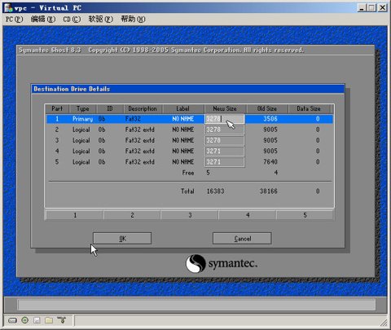
Task: Click Logical type in partition 5 row
Action: tap(81, 162)
